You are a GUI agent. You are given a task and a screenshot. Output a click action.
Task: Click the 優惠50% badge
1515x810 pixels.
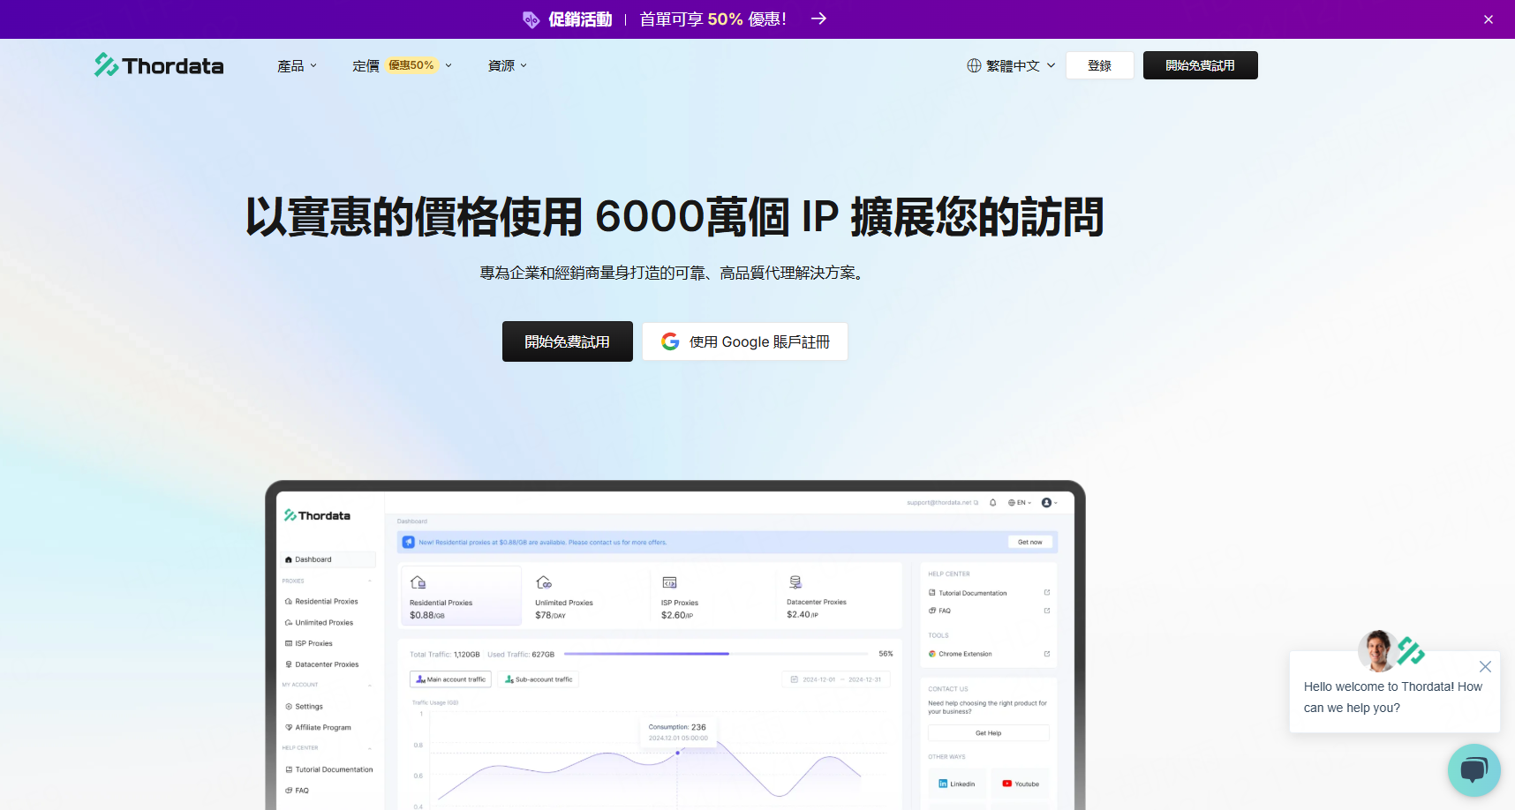pyautogui.click(x=411, y=65)
